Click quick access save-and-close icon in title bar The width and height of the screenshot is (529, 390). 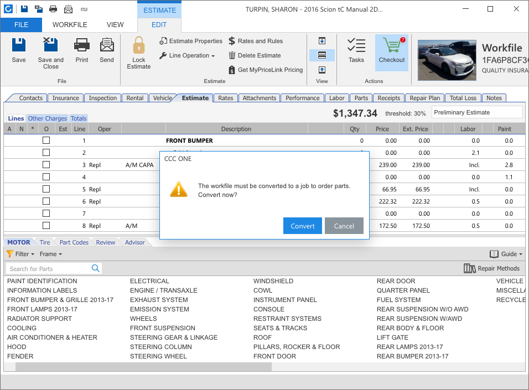pyautogui.click(x=39, y=9)
